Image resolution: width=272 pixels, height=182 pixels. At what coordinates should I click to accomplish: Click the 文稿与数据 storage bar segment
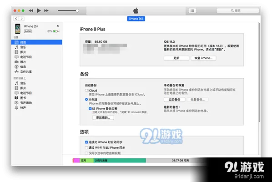(x=120, y=161)
